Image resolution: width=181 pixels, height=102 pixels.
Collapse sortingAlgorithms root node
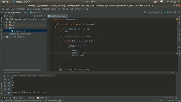[4, 19]
